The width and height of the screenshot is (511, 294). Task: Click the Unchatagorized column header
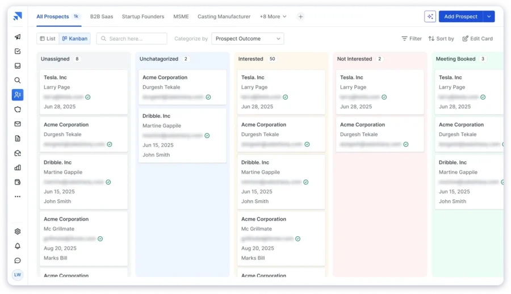pyautogui.click(x=159, y=59)
